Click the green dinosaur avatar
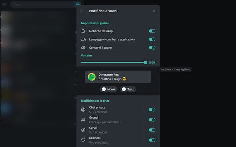The width and height of the screenshot is (236, 147). coord(92,77)
